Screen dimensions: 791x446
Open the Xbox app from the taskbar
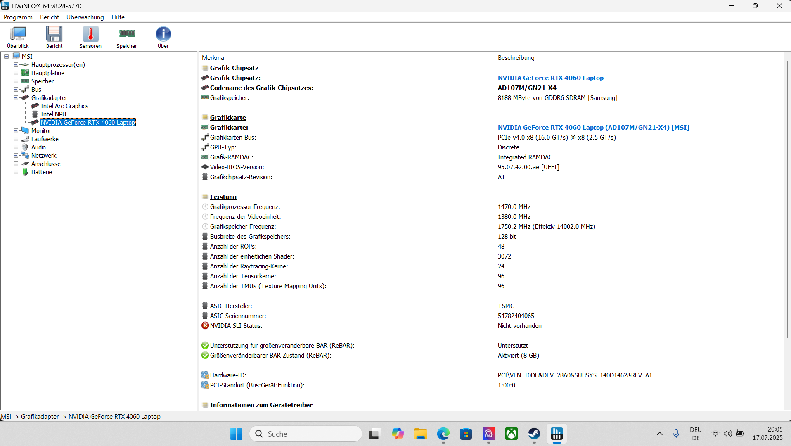click(x=512, y=434)
